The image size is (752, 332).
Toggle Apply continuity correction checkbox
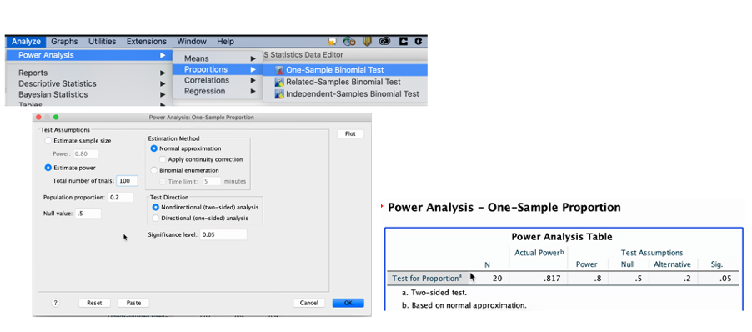[163, 159]
